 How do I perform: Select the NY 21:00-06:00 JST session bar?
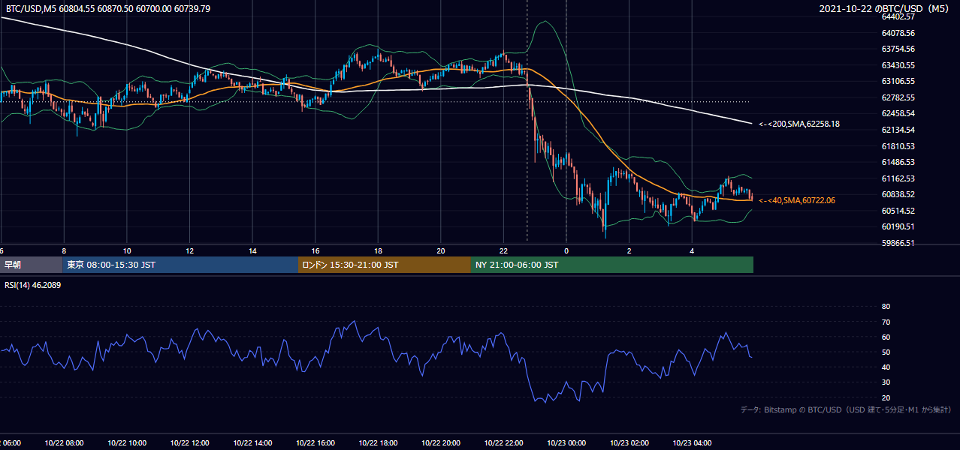coord(612,265)
